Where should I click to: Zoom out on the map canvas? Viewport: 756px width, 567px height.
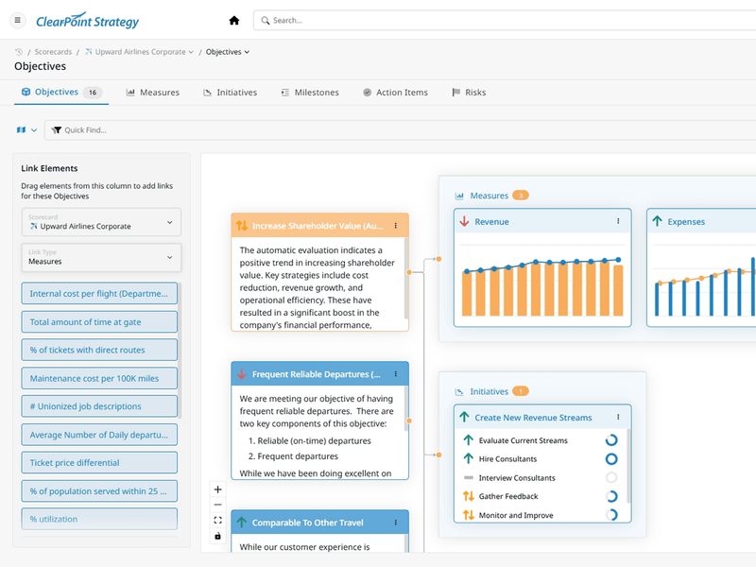click(218, 505)
